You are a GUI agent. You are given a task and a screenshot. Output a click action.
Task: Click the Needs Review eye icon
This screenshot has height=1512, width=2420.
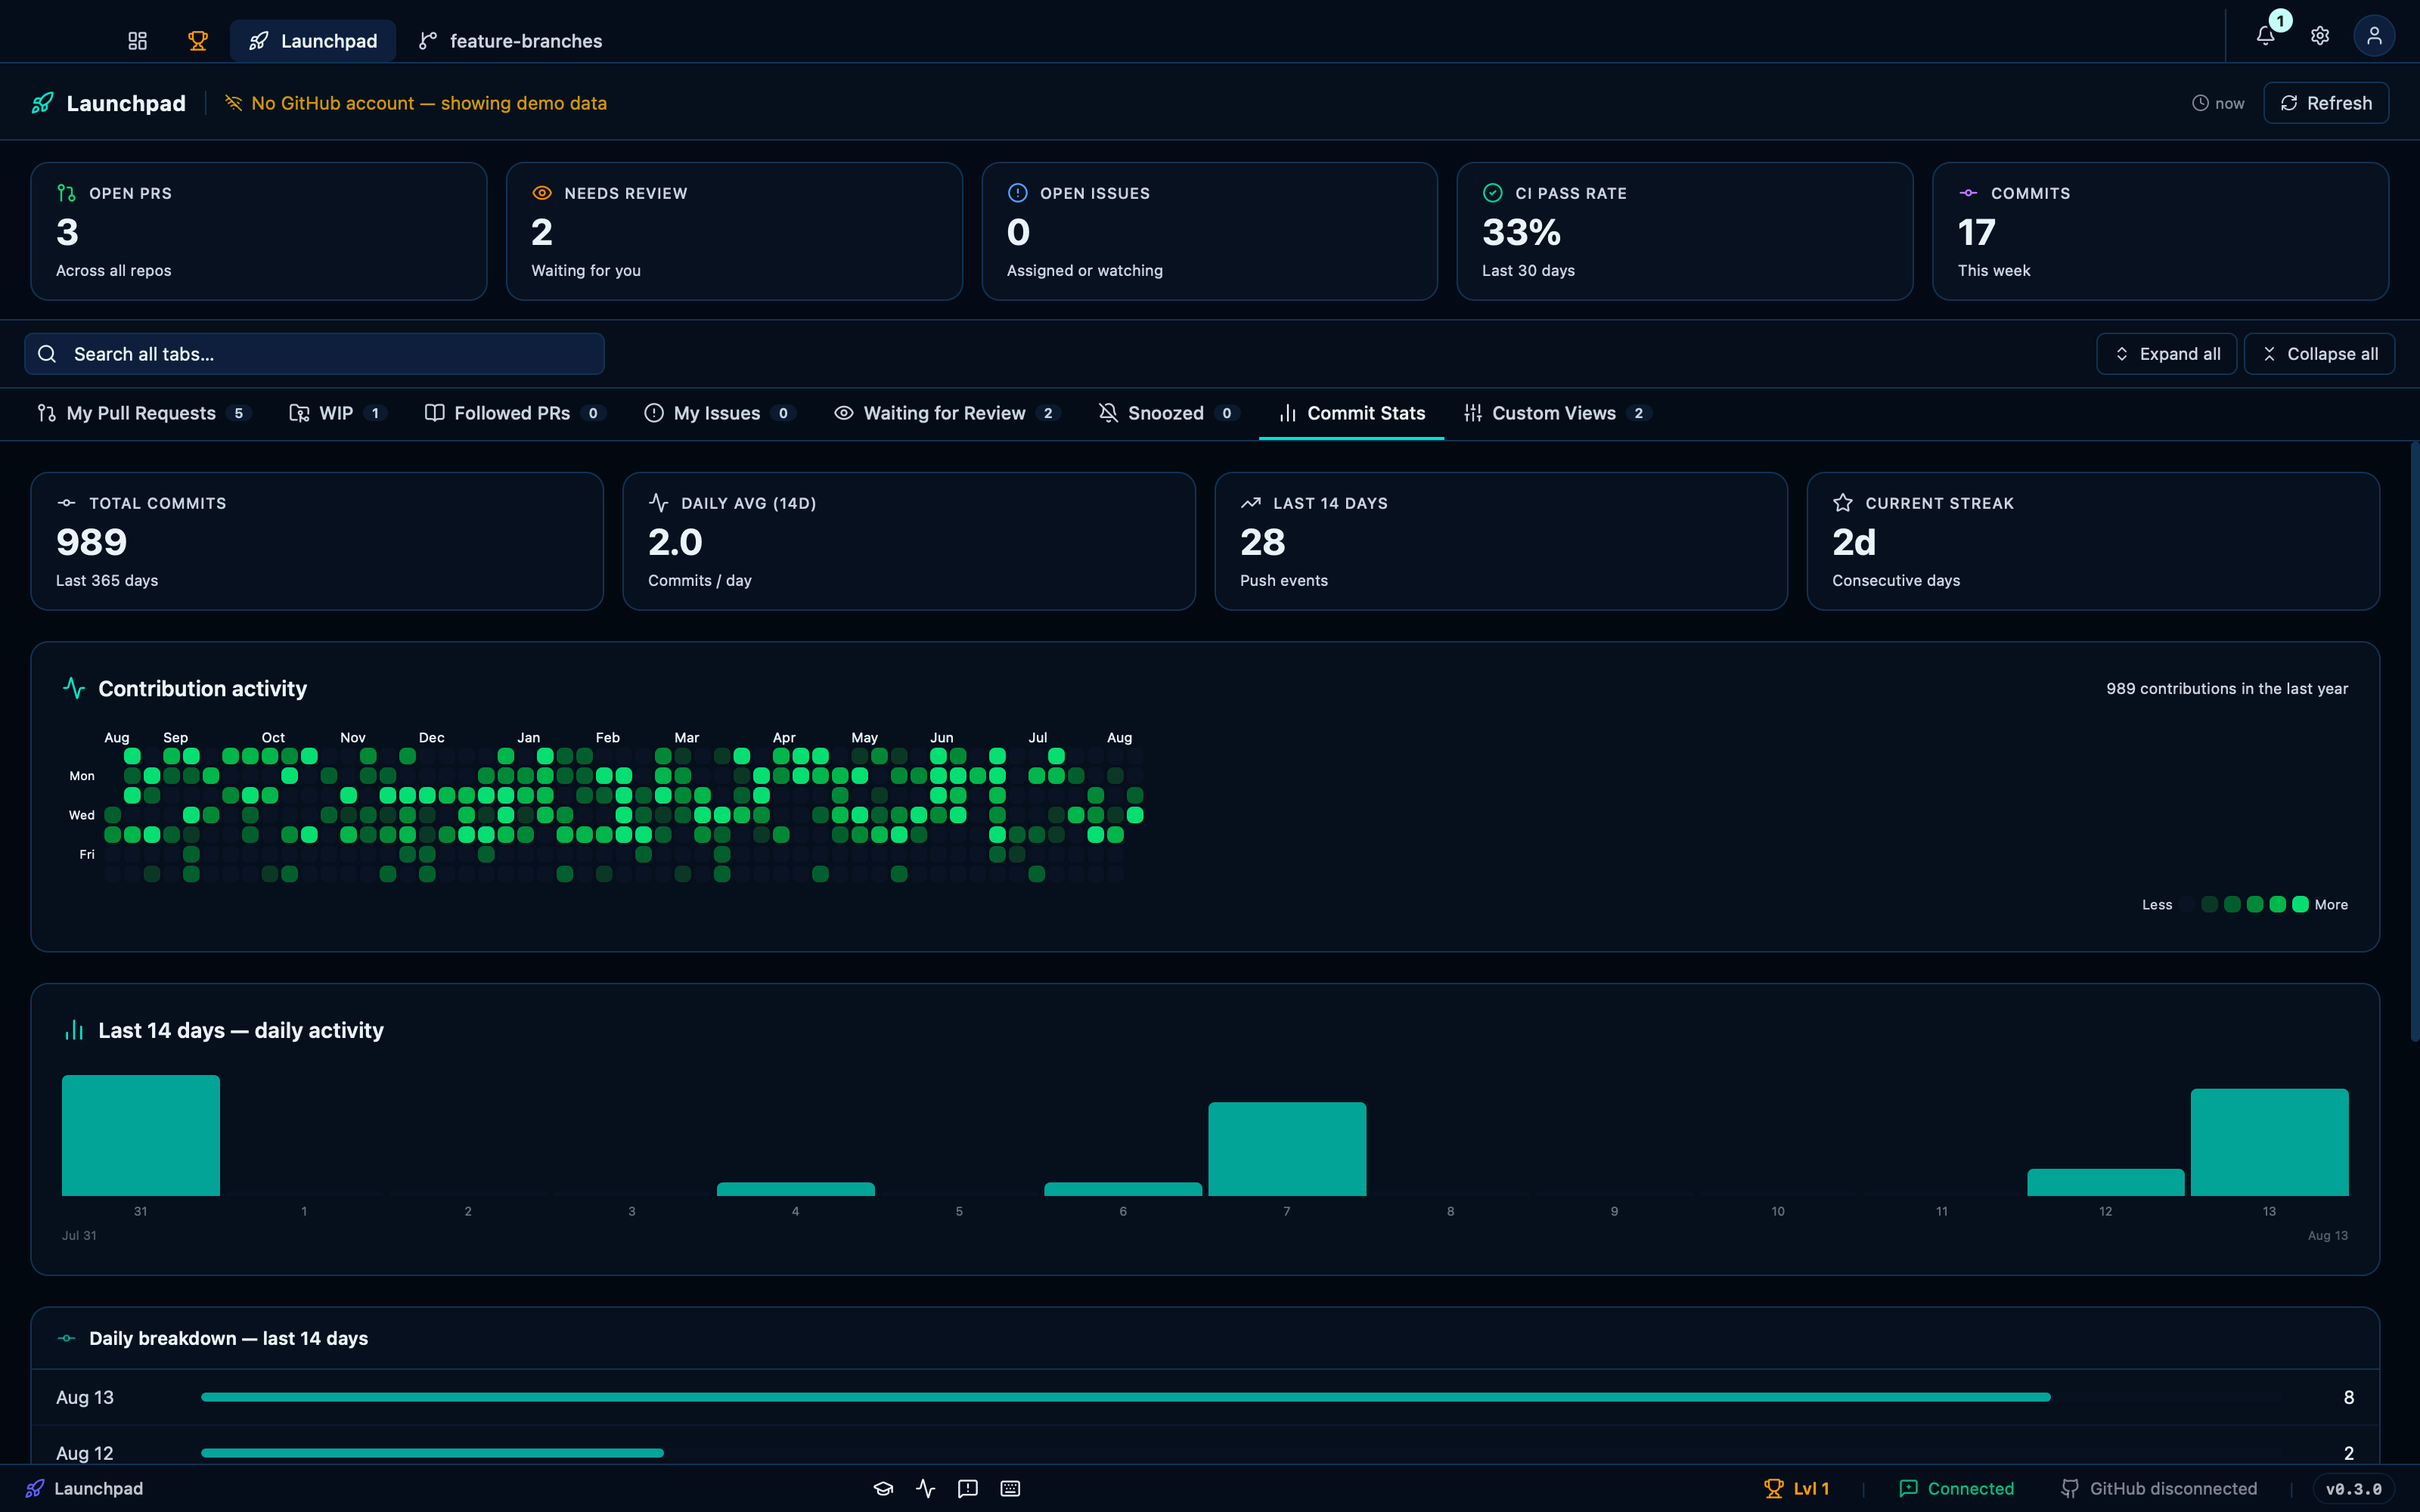pyautogui.click(x=542, y=193)
